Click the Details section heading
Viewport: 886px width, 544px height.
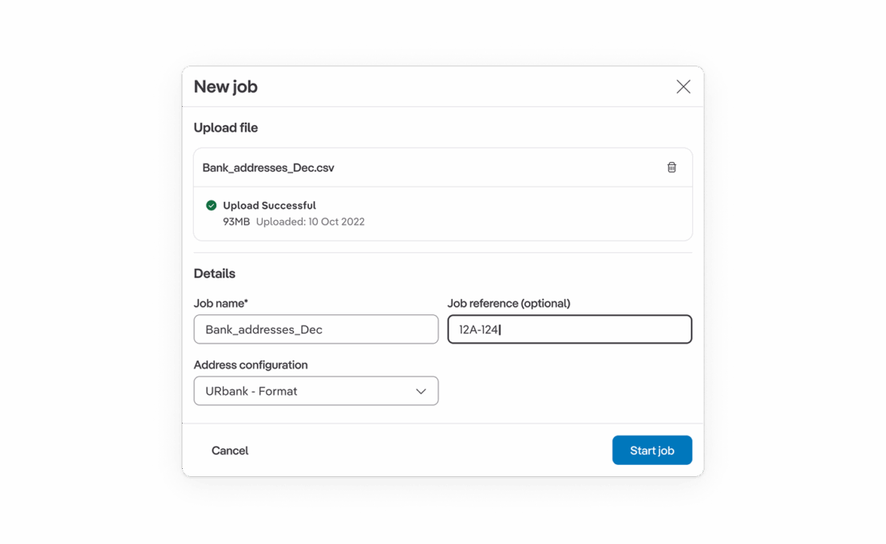point(215,274)
